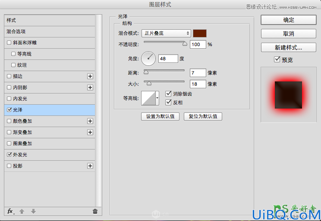
Task: Enable the 颜色叠加 checkbox
Action: pos(9,121)
